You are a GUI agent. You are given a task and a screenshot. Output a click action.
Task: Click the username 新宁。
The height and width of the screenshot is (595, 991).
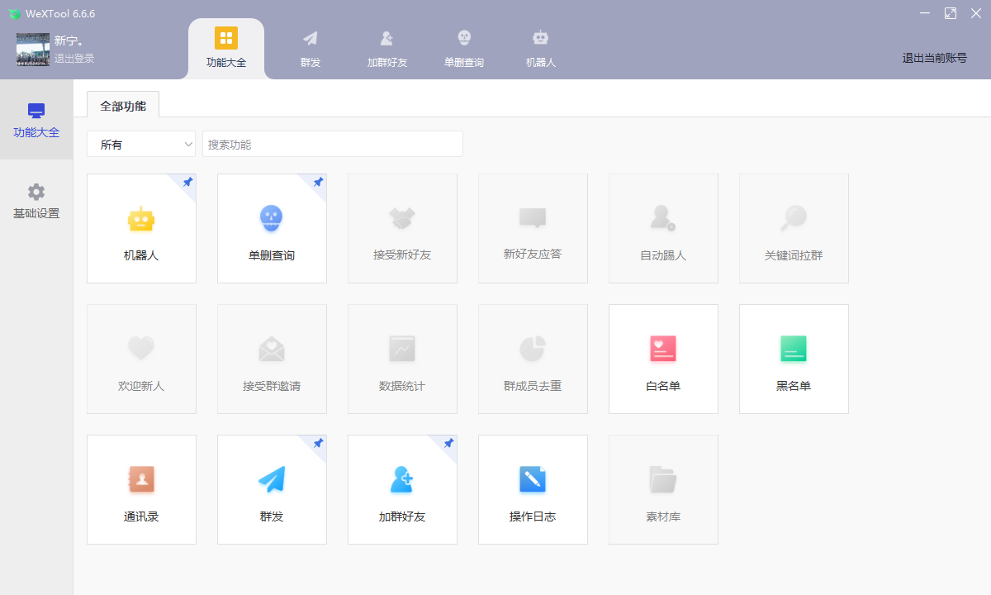pos(69,40)
